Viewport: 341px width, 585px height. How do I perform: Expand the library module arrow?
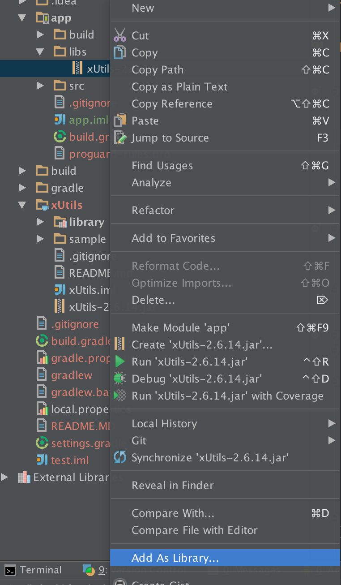pos(40,222)
